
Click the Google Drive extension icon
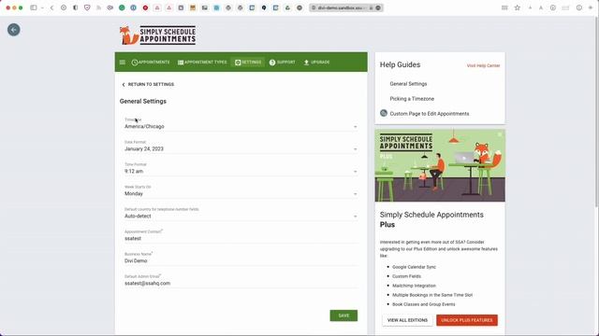pyautogui.click(x=287, y=7)
